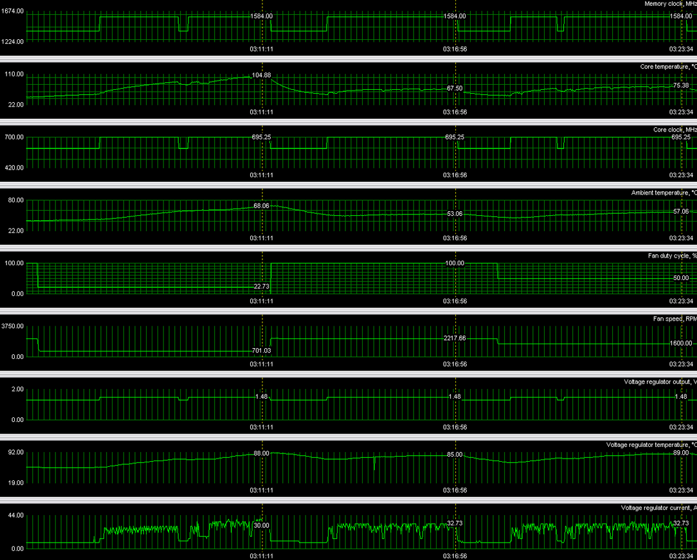Click 03:11:11 timestamp under the Memory clock graph

coord(261,49)
